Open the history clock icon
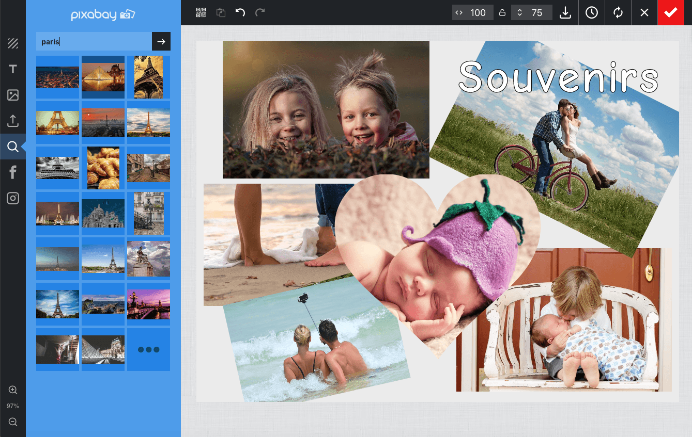This screenshot has height=437, width=692. [x=592, y=13]
